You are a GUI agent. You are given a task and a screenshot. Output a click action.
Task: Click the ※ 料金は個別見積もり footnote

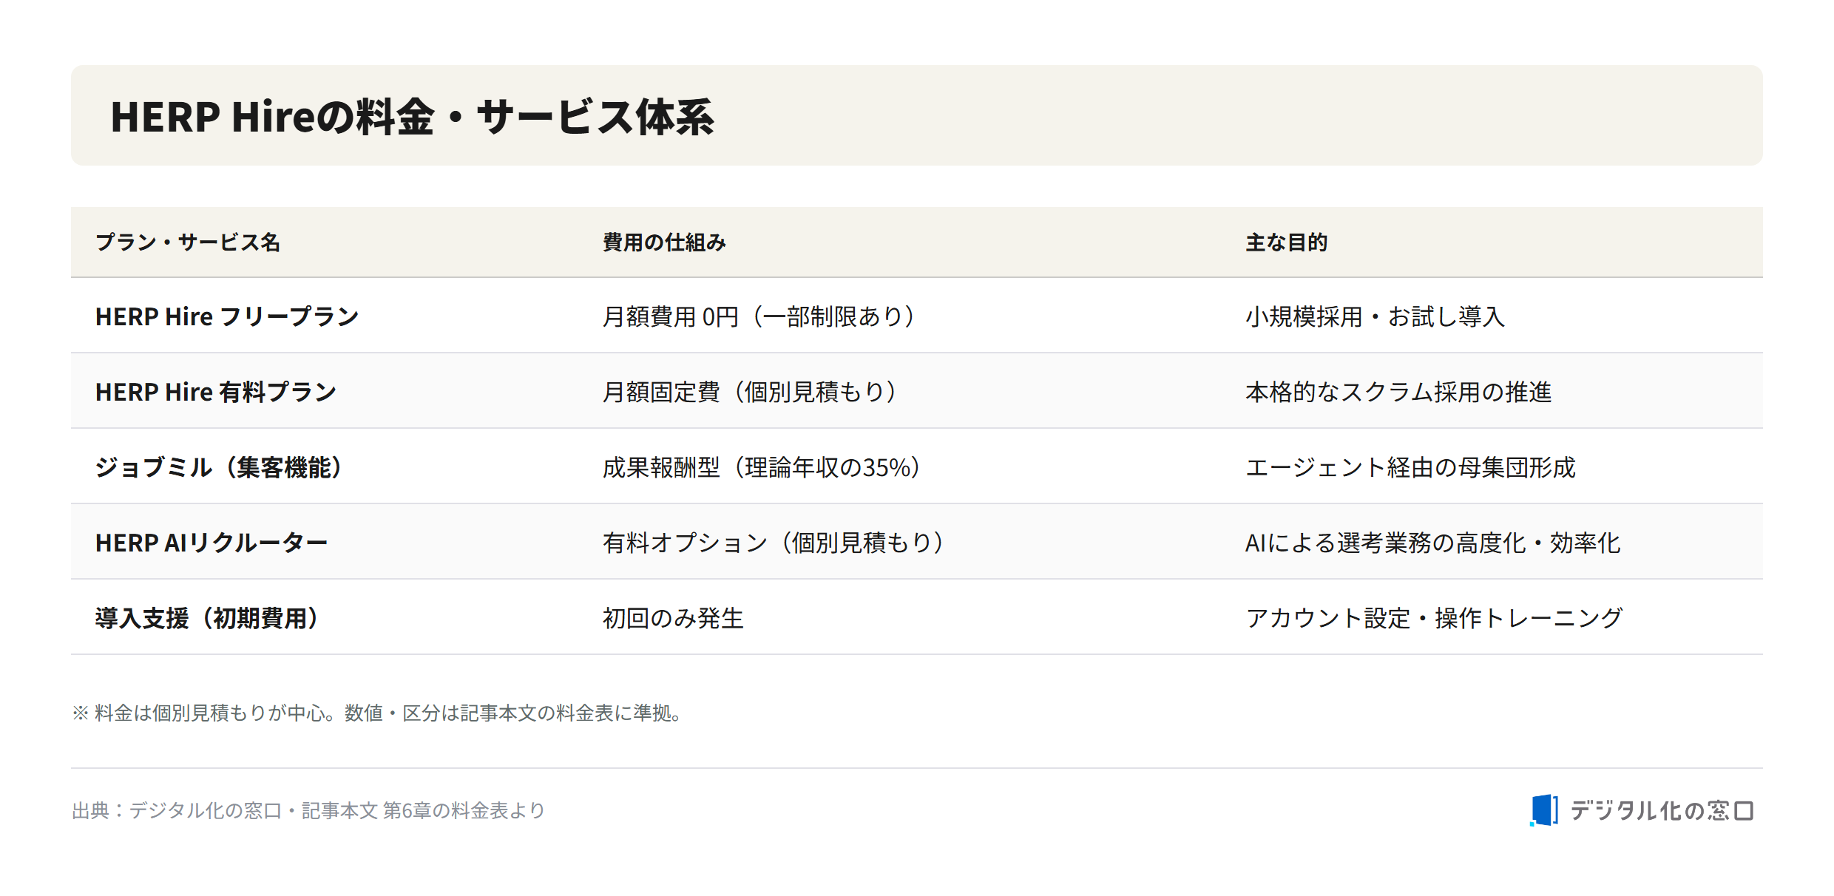[x=377, y=713]
